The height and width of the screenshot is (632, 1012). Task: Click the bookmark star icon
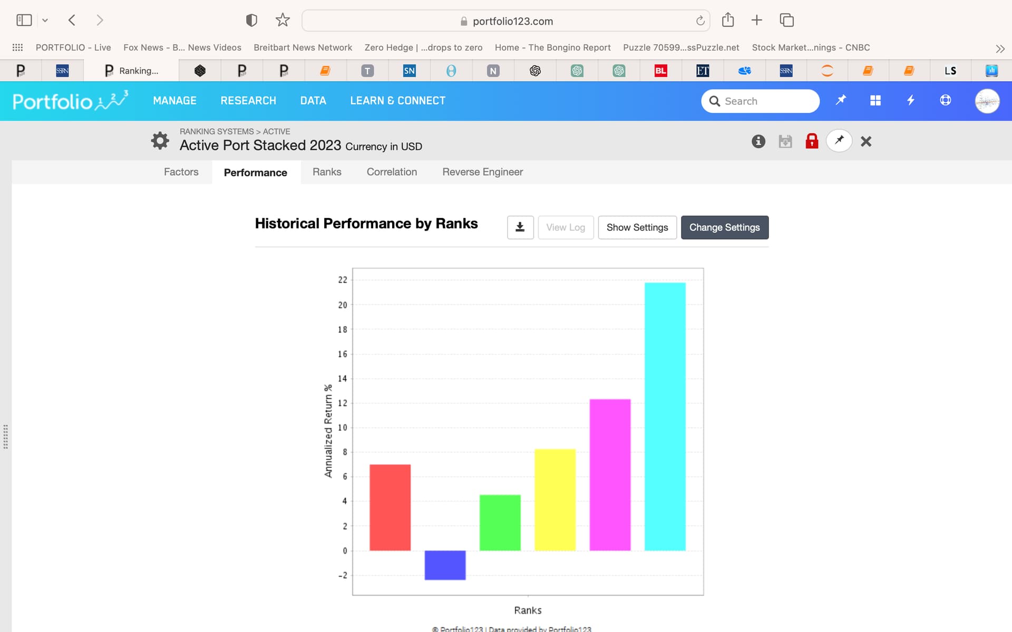(283, 20)
